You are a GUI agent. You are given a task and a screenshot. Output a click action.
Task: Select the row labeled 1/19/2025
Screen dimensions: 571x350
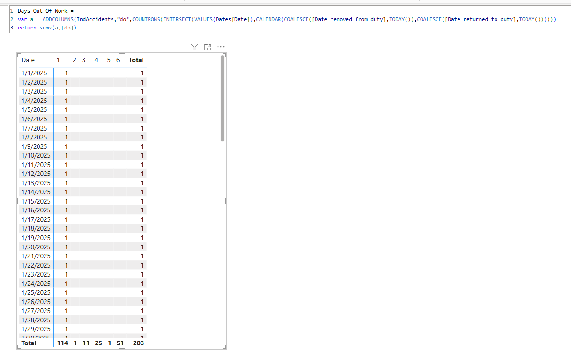point(83,238)
